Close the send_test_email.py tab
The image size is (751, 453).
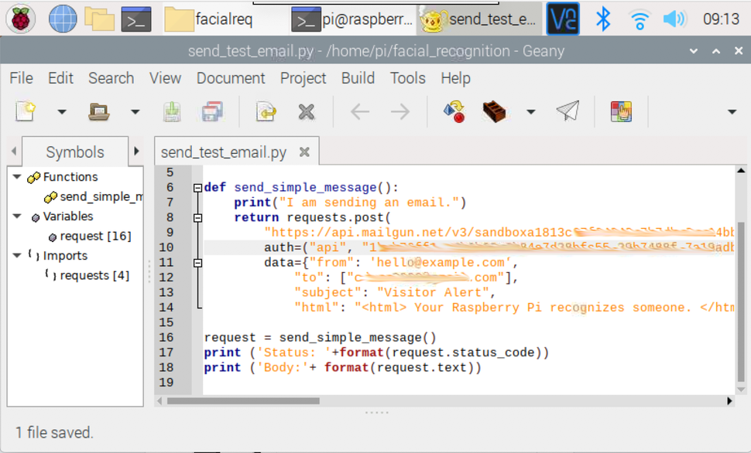304,152
